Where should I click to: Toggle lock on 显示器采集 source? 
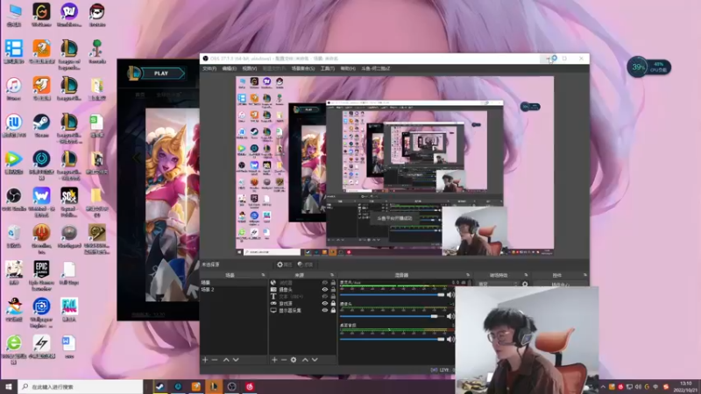pyautogui.click(x=333, y=311)
